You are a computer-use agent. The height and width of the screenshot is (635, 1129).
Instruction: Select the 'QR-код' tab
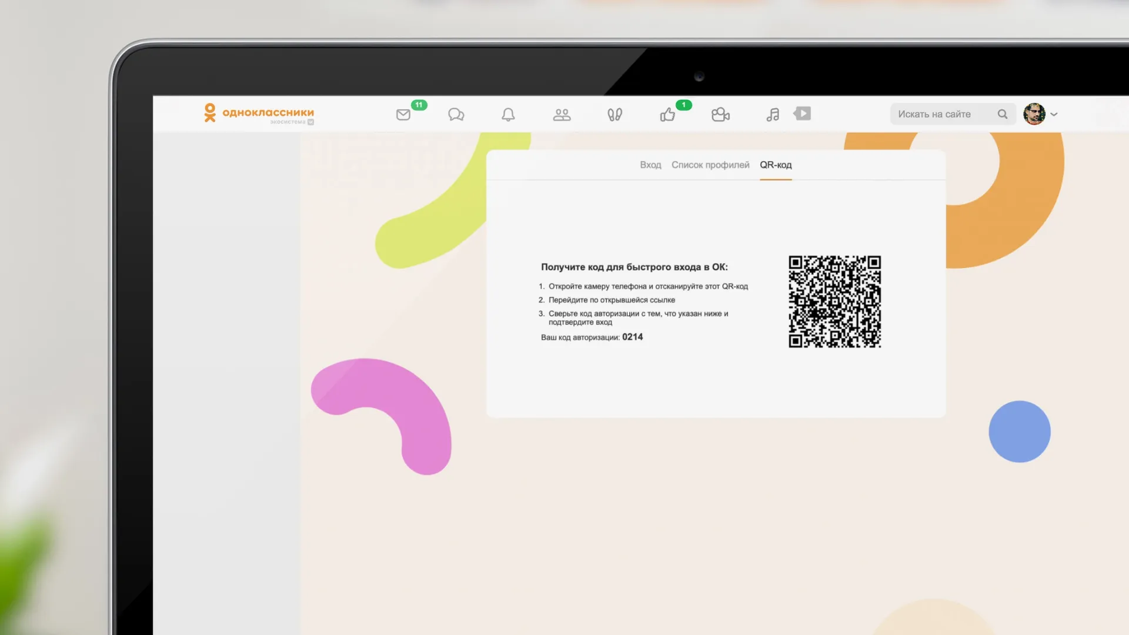776,165
